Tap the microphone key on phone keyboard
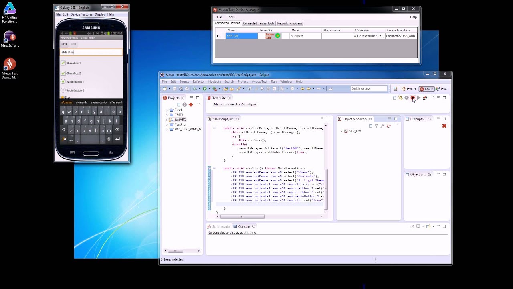Viewport: 513px width, 289px height. 109,139
